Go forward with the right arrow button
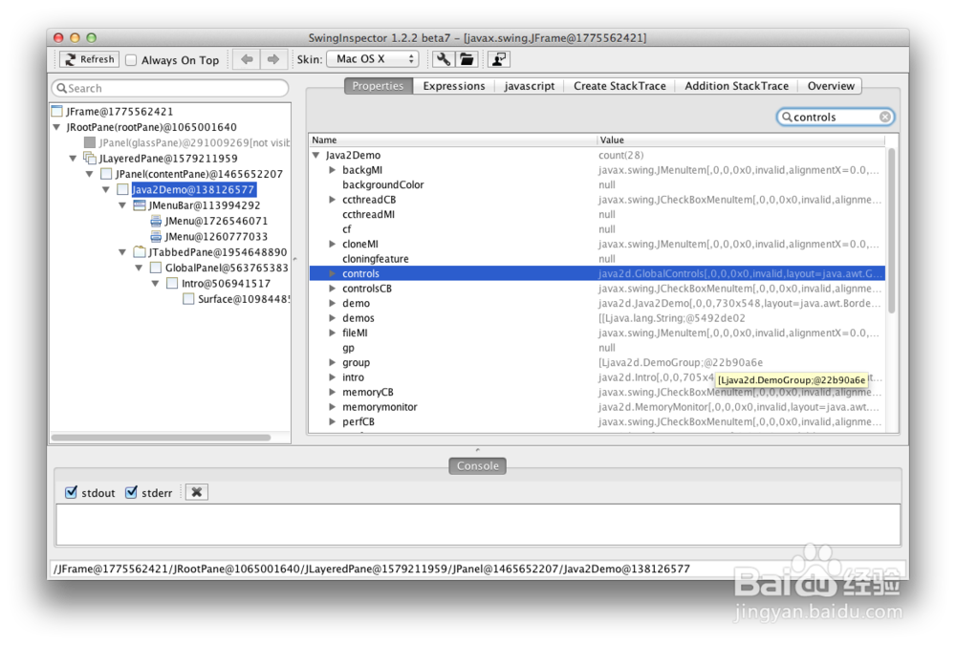Viewport: 956px width, 645px height. pos(273,59)
